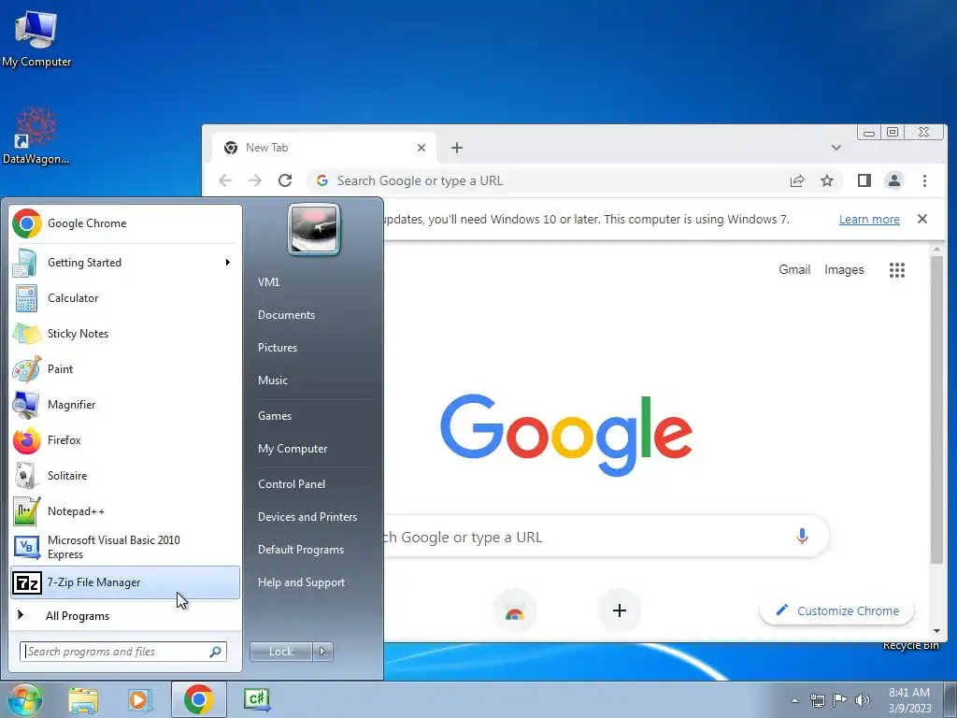Click the Lock button
The image size is (957, 718).
click(281, 652)
